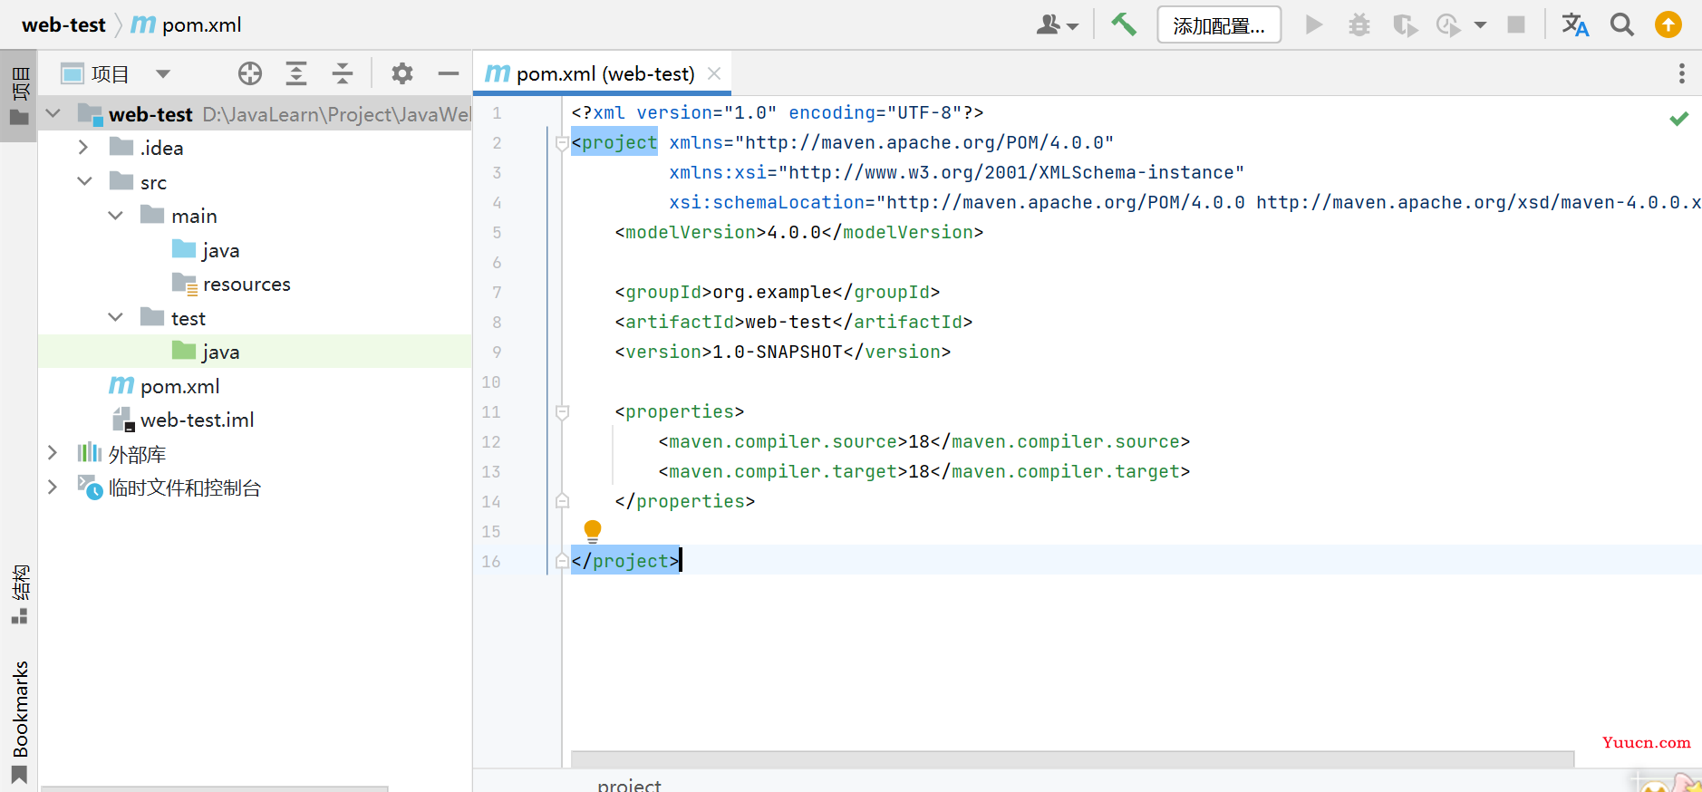Click the project end fold marker line 16

(x=562, y=561)
